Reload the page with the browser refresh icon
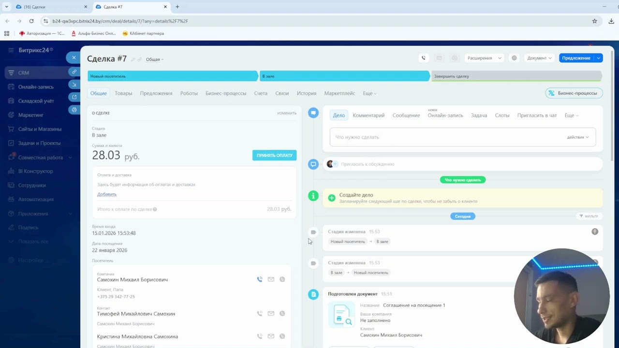 point(31,21)
